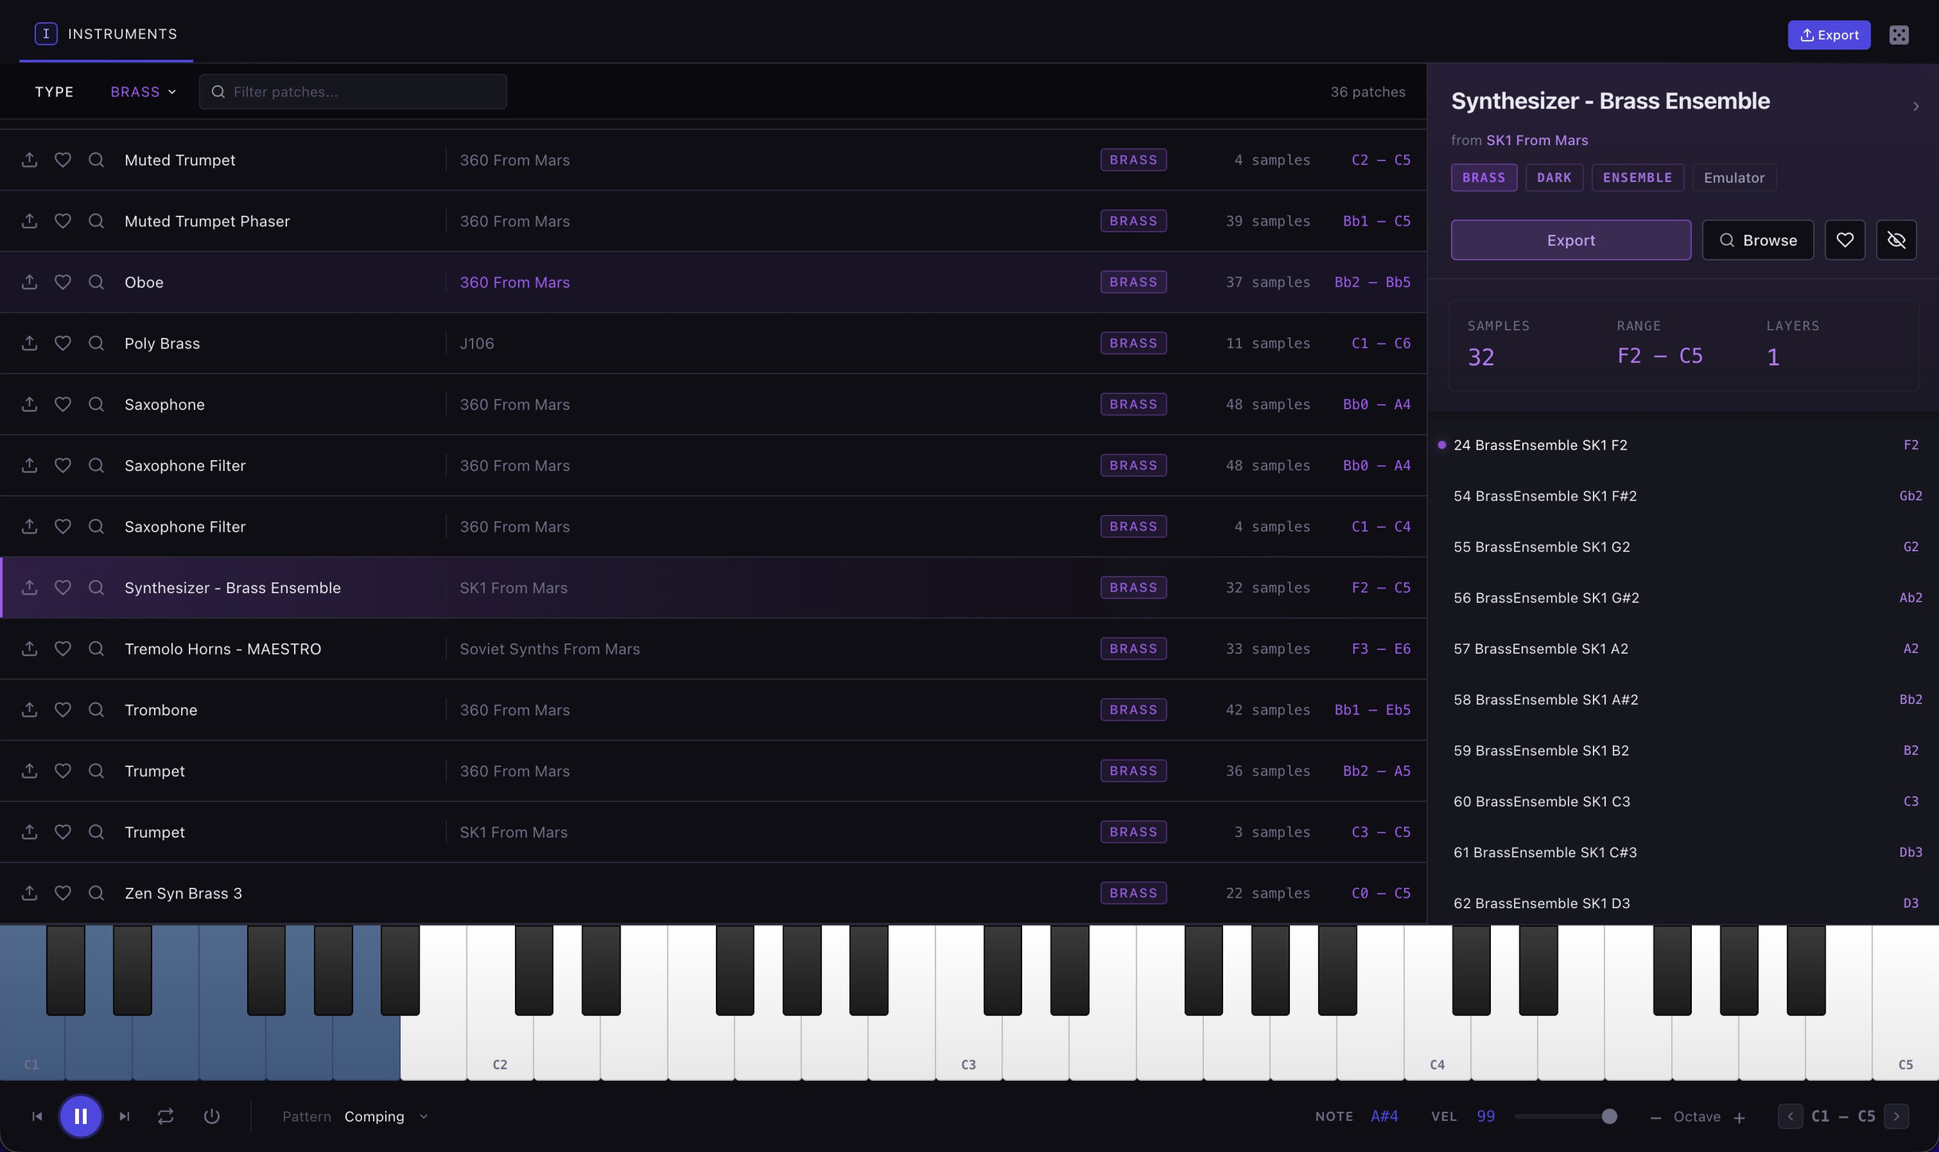Increase the octave with plus button
The height and width of the screenshot is (1152, 1939).
[x=1740, y=1117]
